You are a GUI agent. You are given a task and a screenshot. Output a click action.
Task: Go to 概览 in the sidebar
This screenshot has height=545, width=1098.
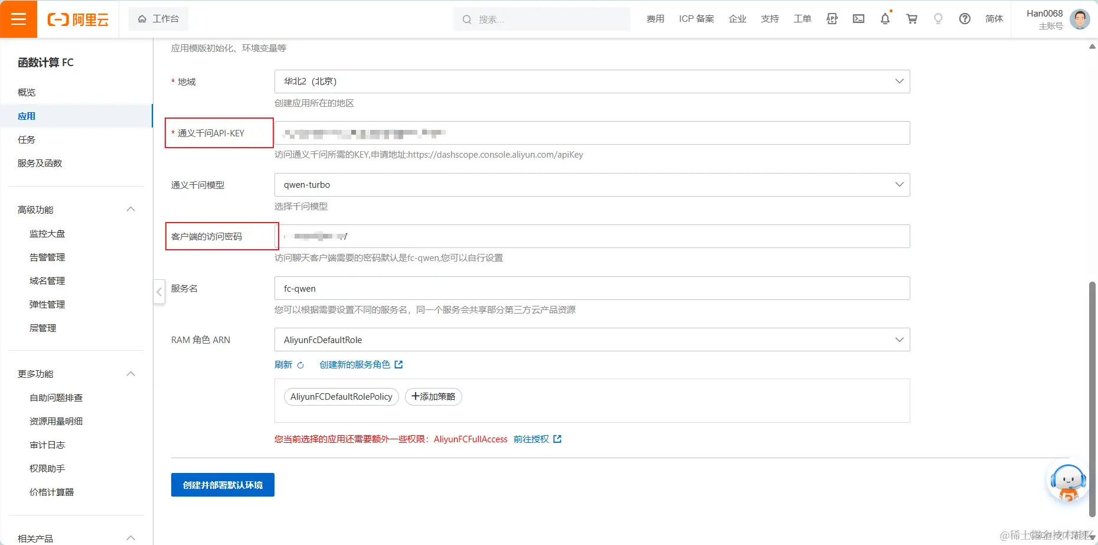point(27,92)
